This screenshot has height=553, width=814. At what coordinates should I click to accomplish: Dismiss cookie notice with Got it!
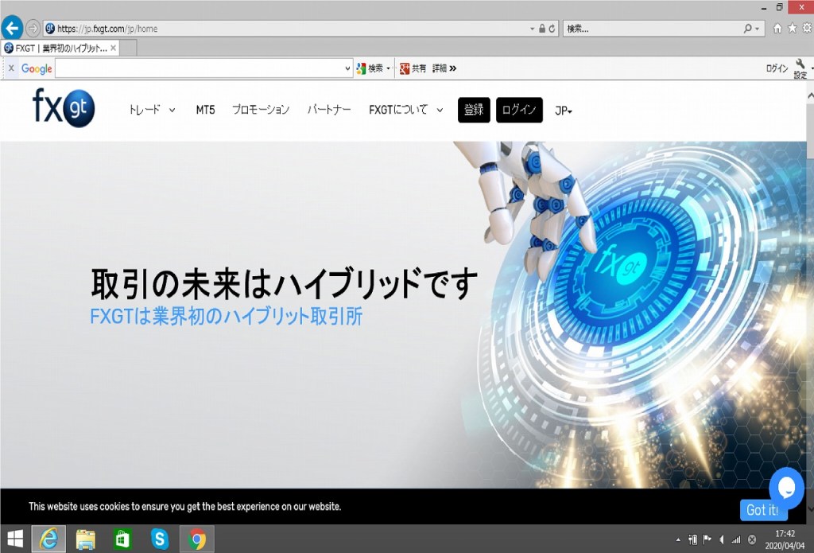tap(761, 510)
